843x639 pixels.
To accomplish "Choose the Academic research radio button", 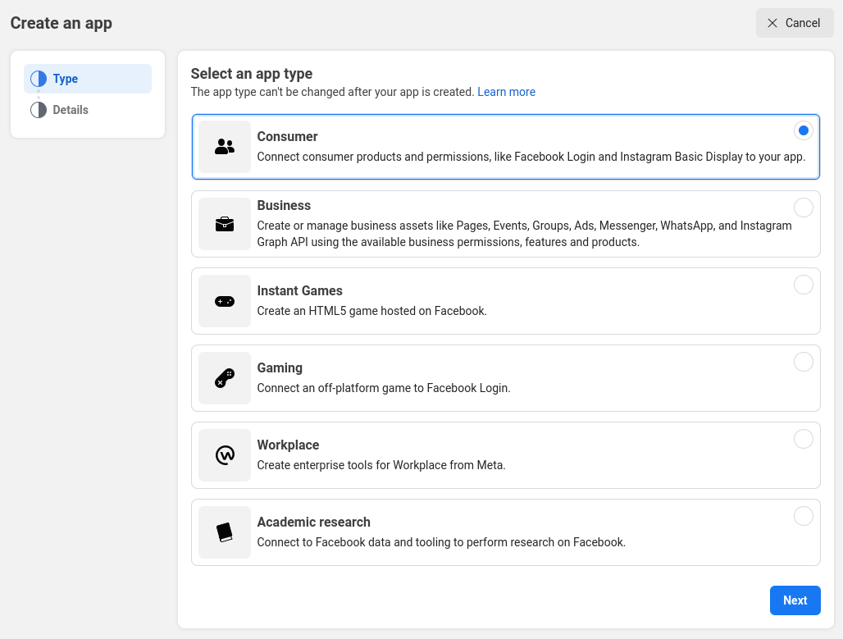I will (x=804, y=516).
